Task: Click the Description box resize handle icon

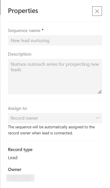Action: coord(100,92)
